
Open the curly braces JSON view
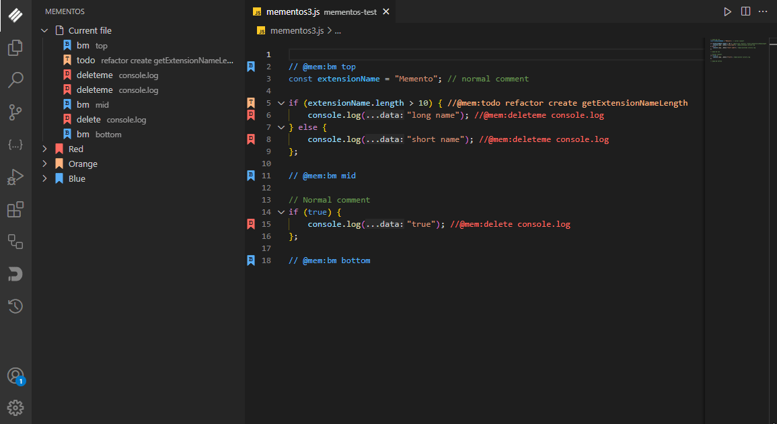[15, 144]
